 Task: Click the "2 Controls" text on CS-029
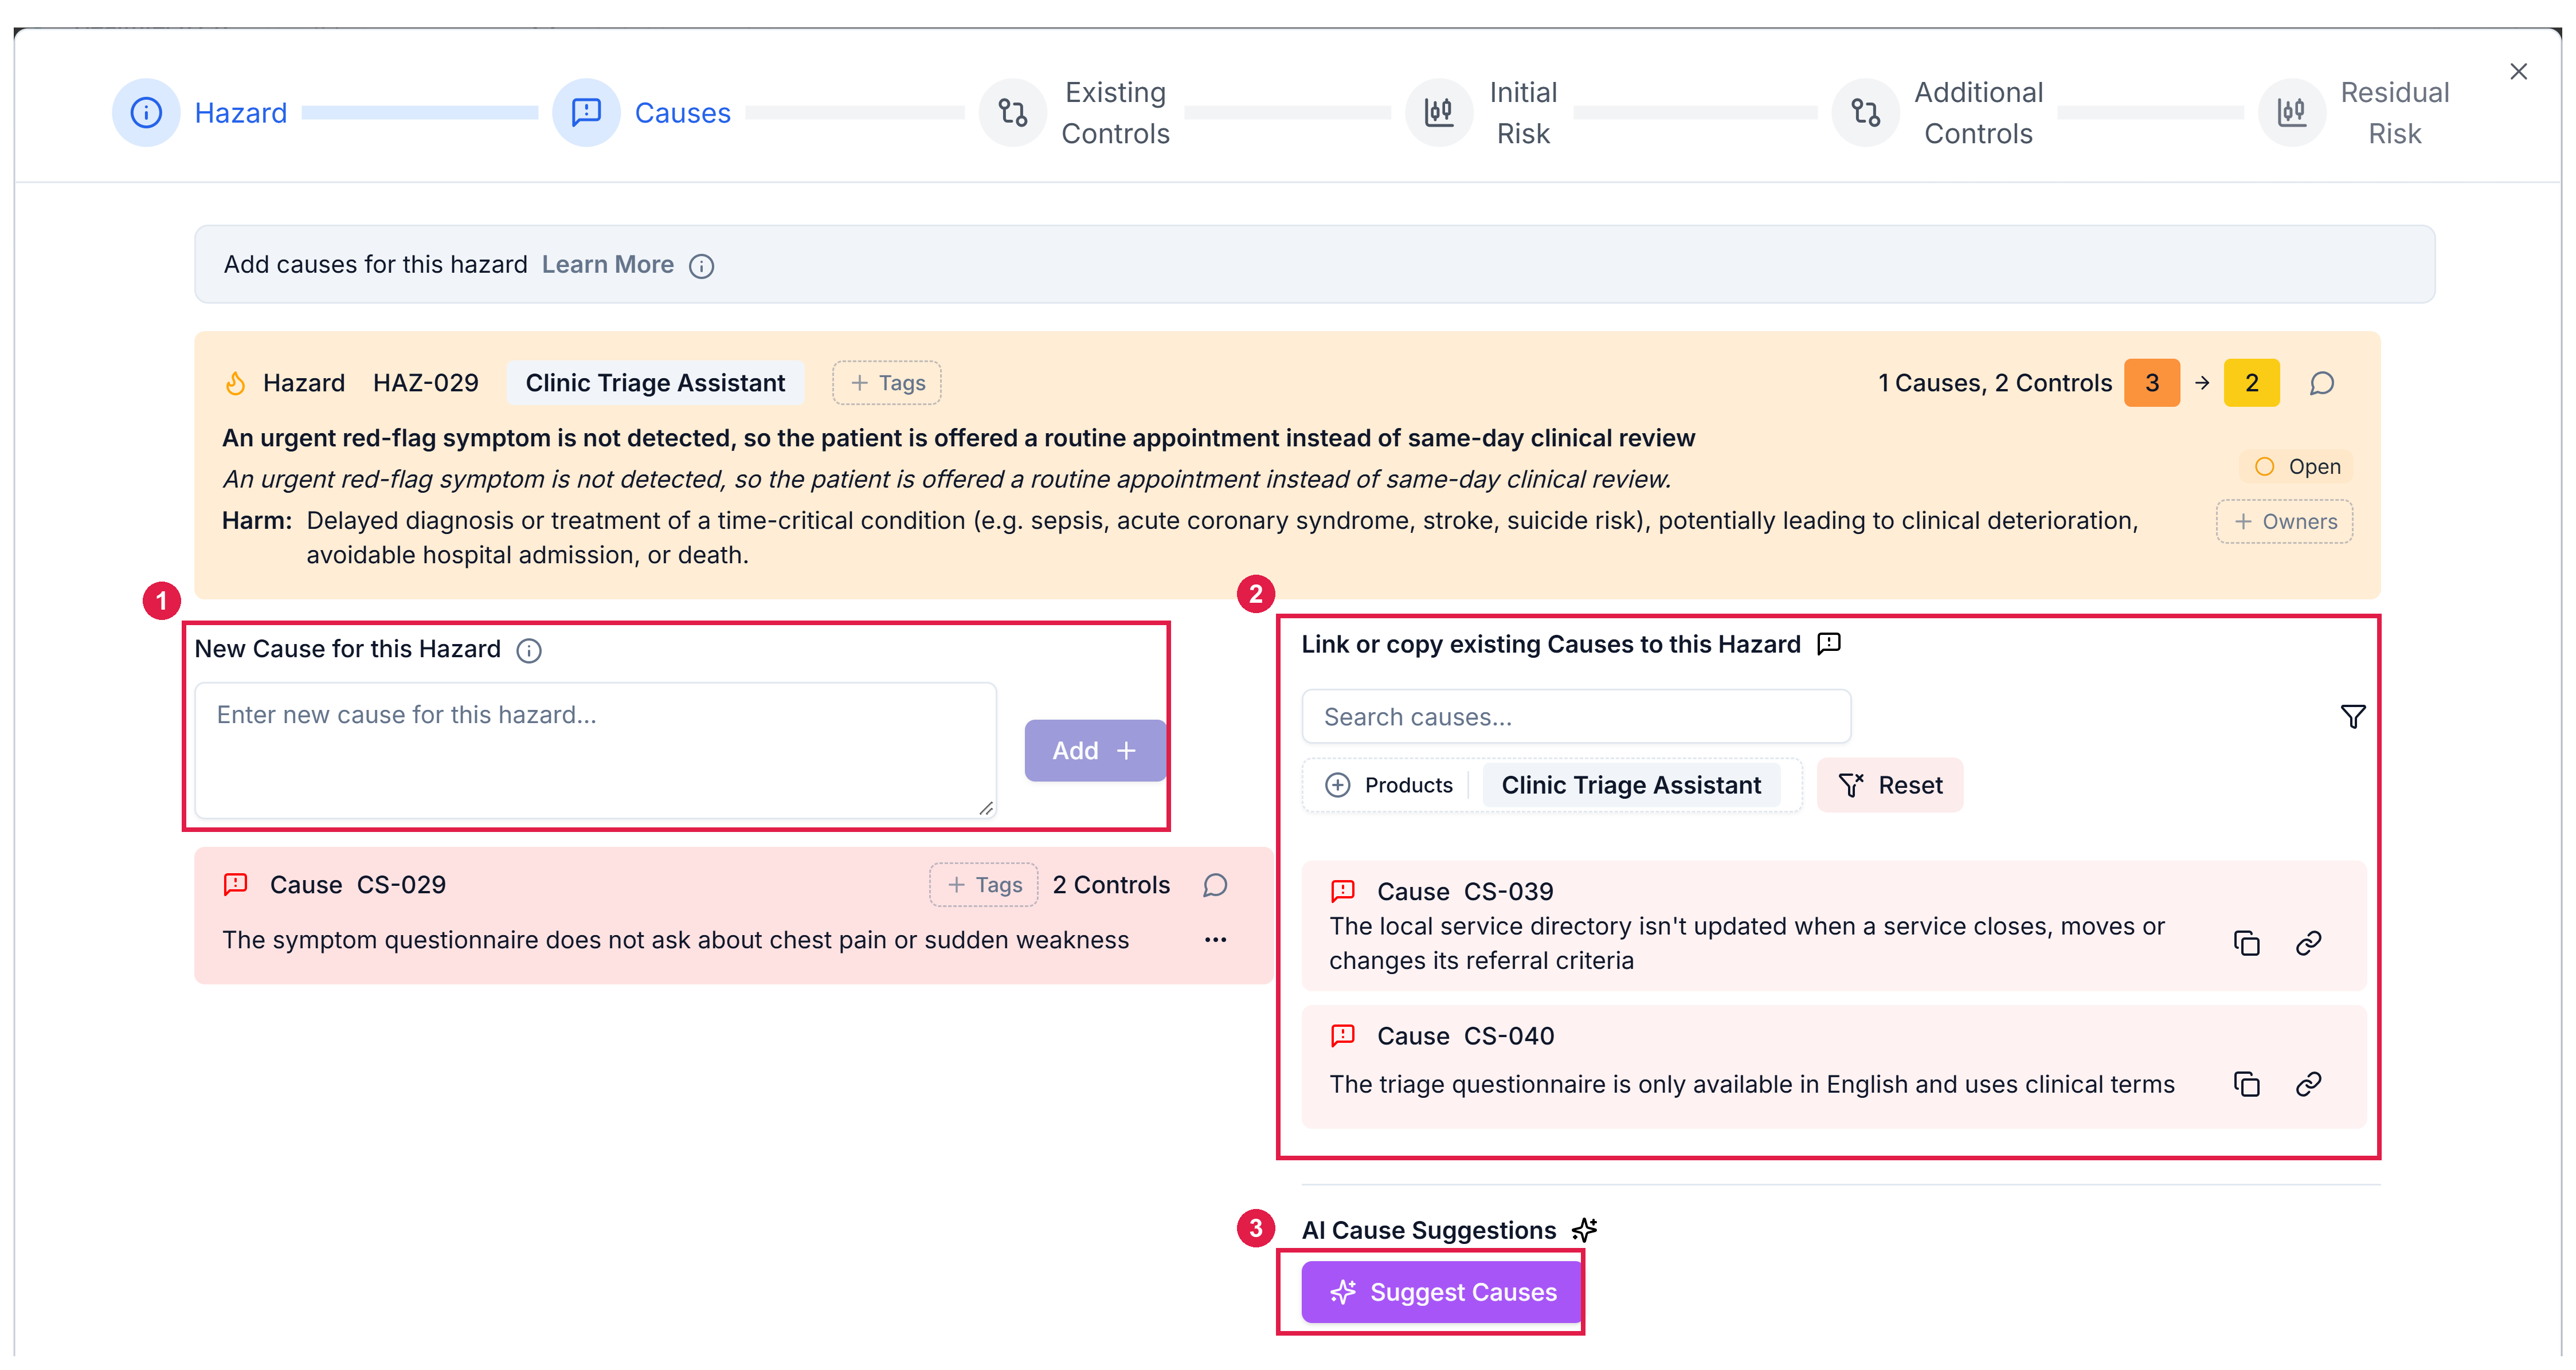[x=1110, y=885]
